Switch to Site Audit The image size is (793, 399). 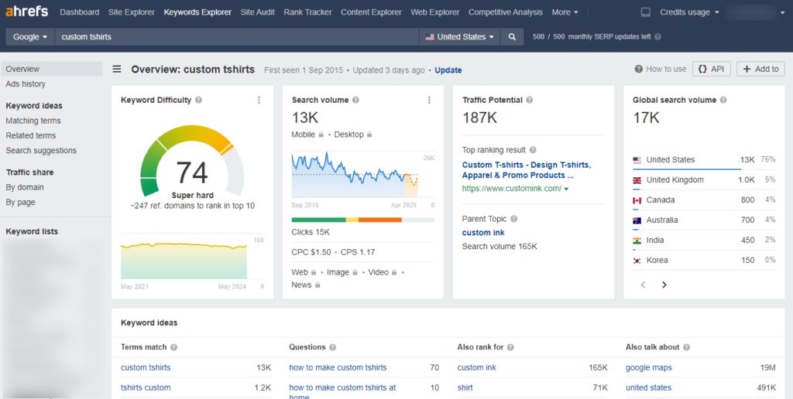[x=257, y=12]
